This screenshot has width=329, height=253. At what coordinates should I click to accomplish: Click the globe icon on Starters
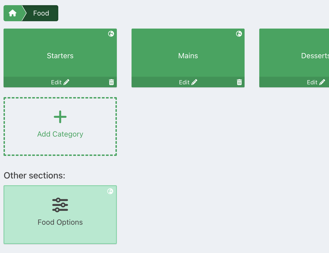[111, 34]
